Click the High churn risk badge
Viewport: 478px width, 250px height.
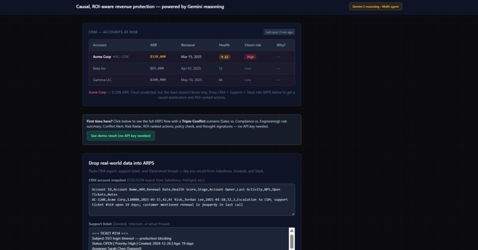coord(250,57)
